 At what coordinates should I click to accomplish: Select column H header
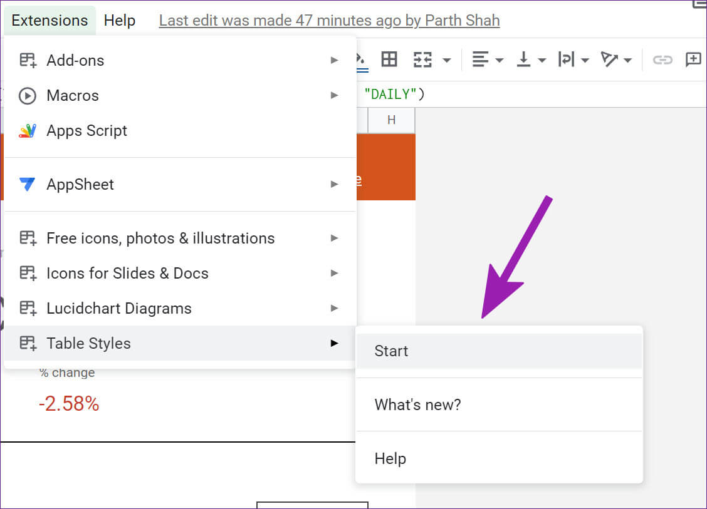391,120
